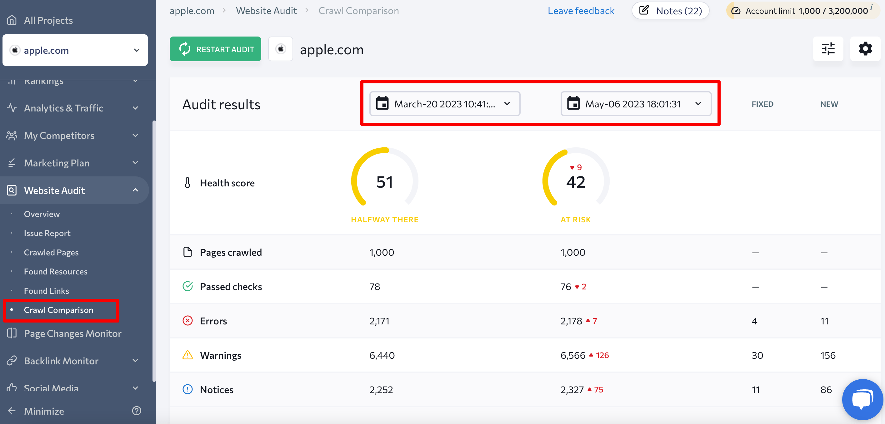Viewport: 885px width, 424px height.
Task: Click the Social Media thumbs-up icon
Action: point(12,387)
